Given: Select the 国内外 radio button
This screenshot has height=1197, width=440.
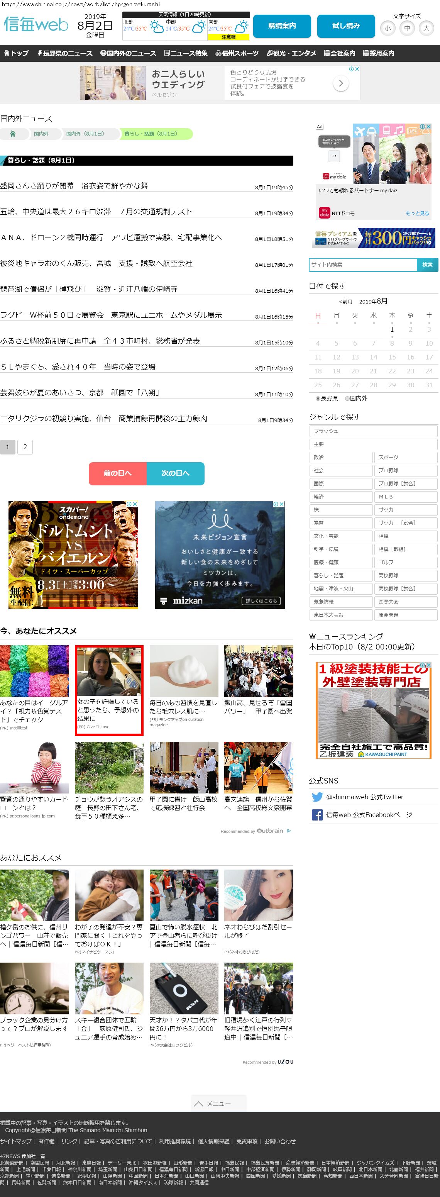Looking at the screenshot, I should (347, 399).
